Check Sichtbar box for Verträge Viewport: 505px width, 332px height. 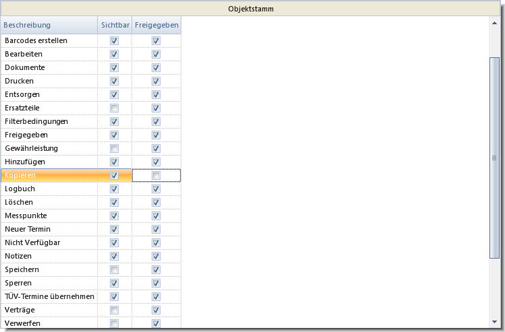click(x=114, y=310)
